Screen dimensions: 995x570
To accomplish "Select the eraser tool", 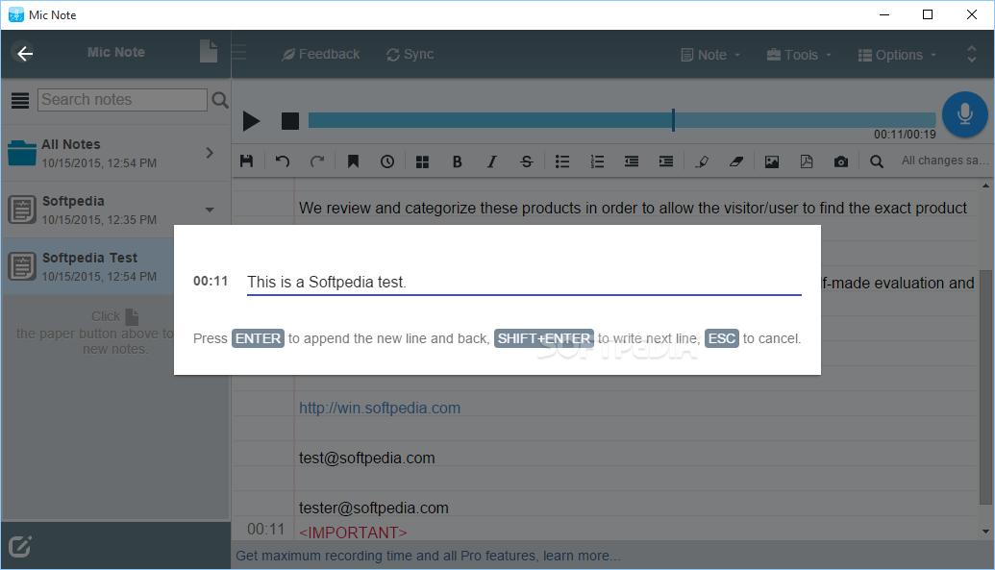I will pyautogui.click(x=736, y=161).
